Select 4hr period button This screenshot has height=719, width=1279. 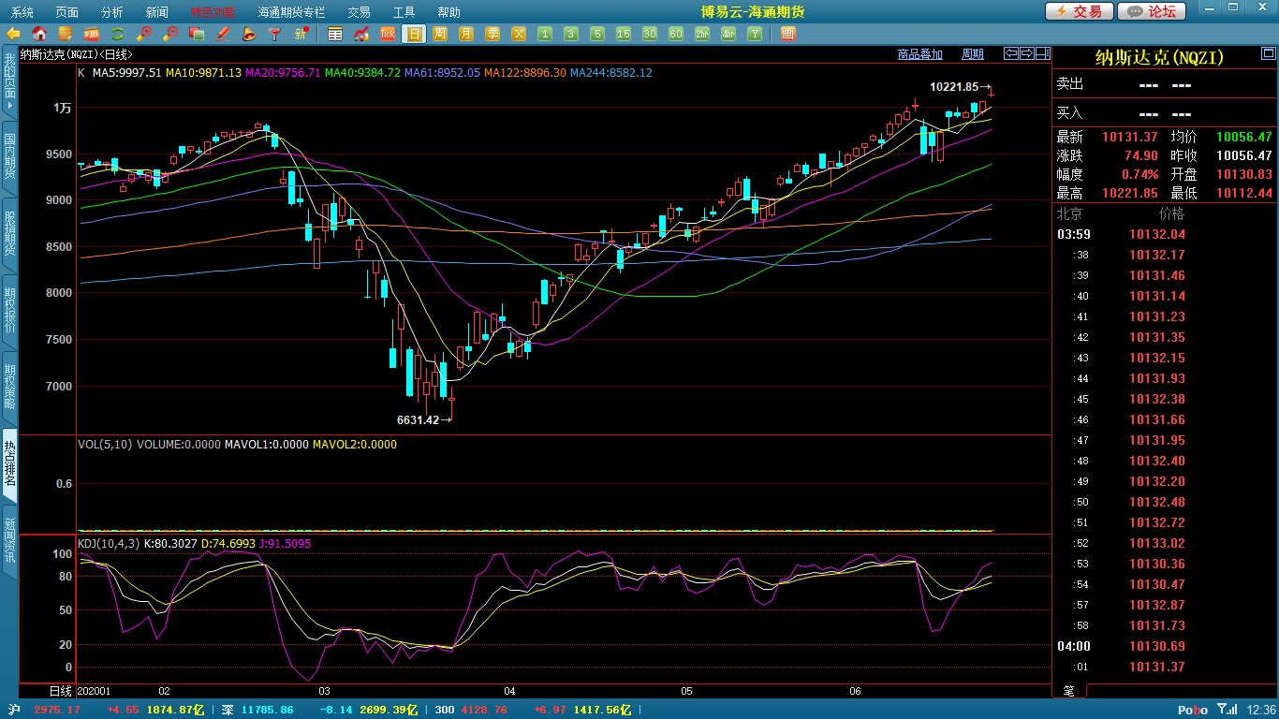728,34
